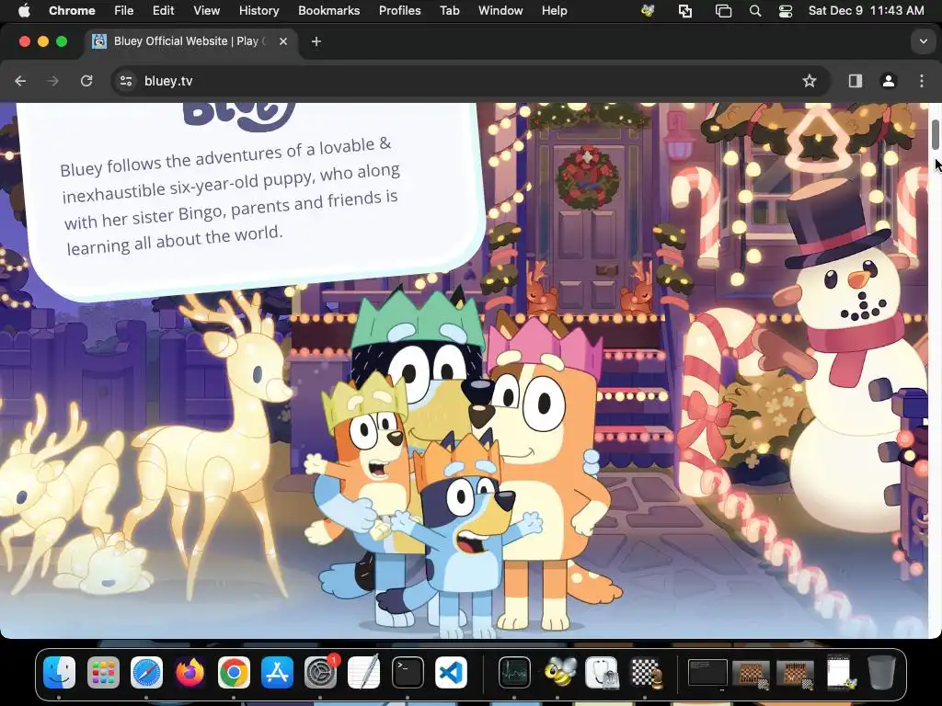Open the View menu
Viewport: 942px width, 706px height.
point(207,11)
